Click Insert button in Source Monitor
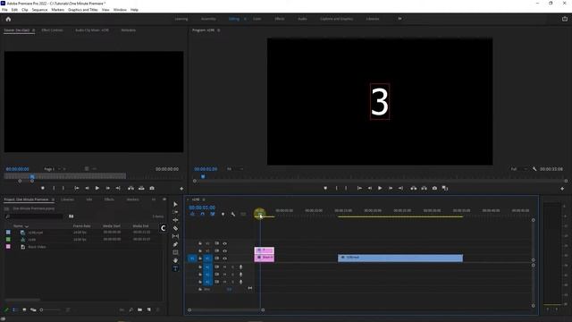Image resolution: width=572 pixels, height=322 pixels. (130, 188)
